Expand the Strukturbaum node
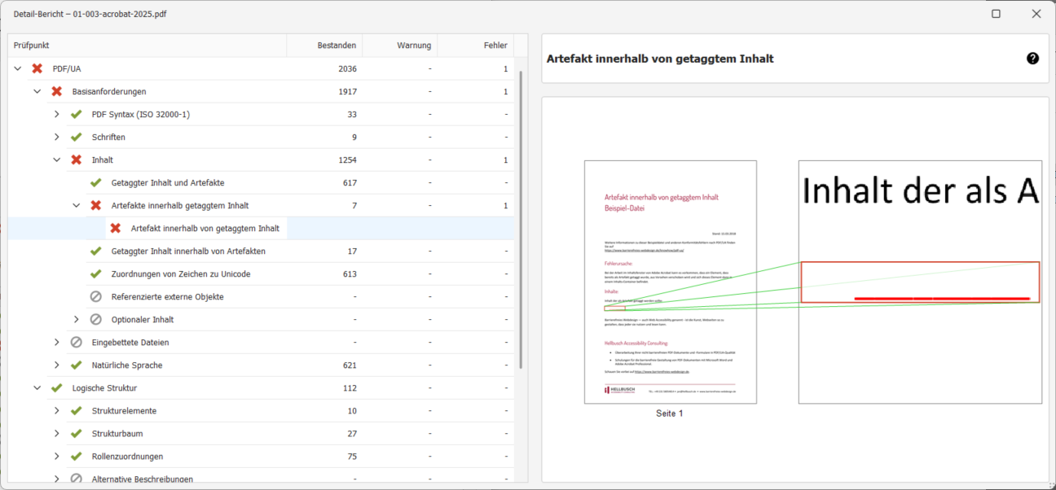The image size is (1056, 490). [57, 434]
